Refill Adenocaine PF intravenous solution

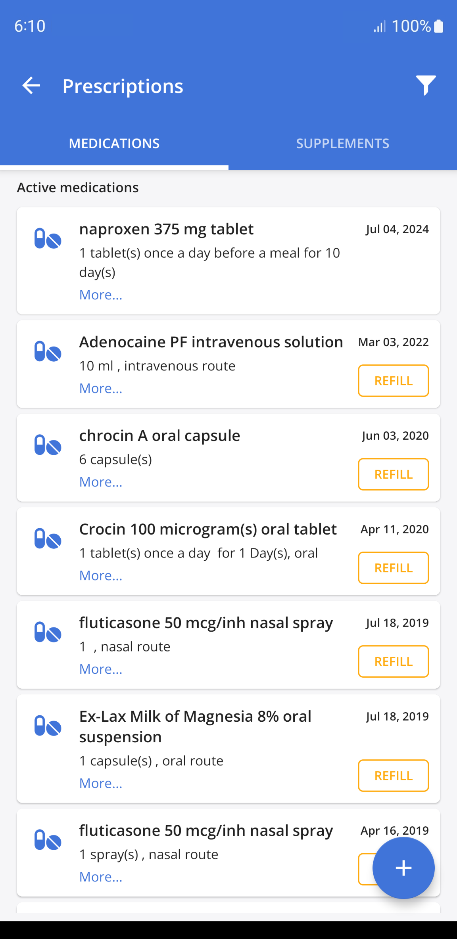[x=393, y=381]
